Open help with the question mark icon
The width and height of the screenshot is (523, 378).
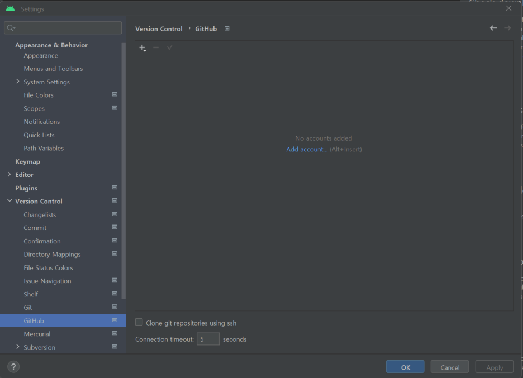(13, 367)
